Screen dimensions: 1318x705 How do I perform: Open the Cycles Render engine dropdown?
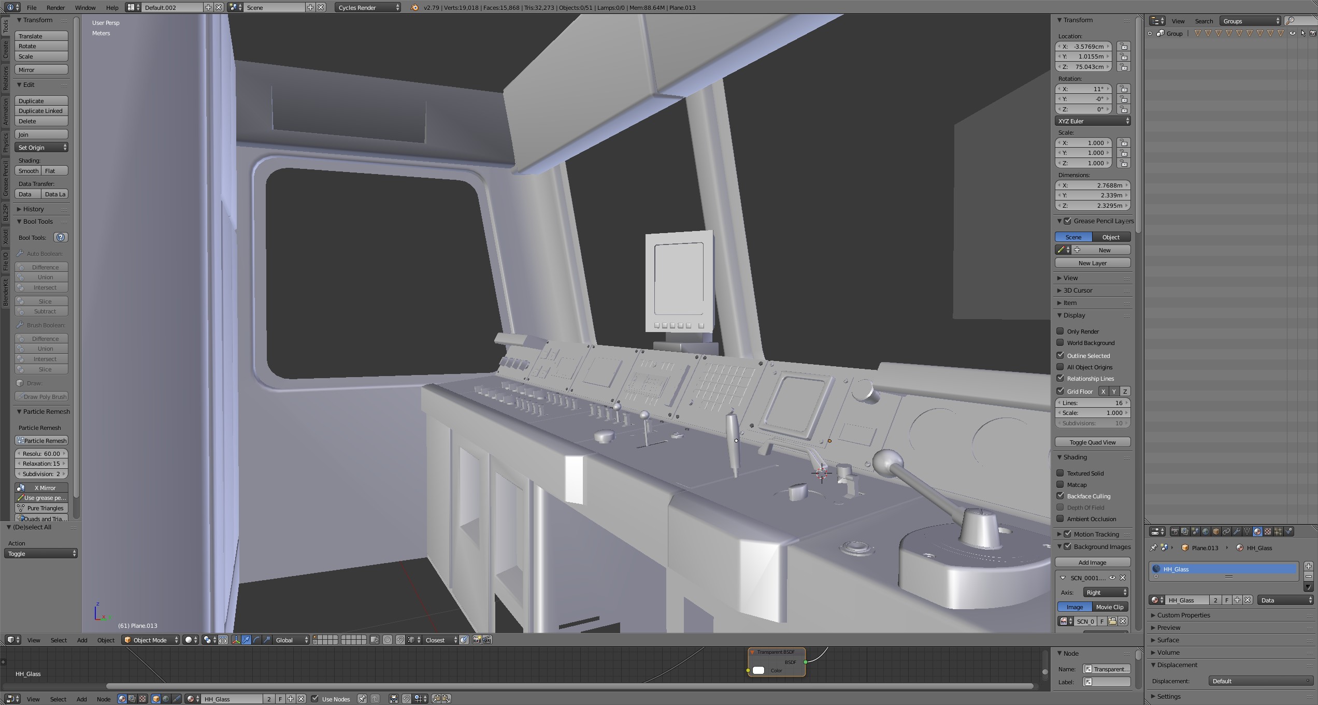tap(368, 8)
